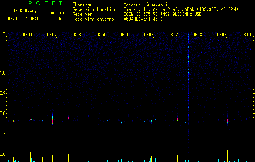Click the 0605 time marker
The height and width of the screenshot is (162, 255).
pyautogui.click(x=124, y=35)
